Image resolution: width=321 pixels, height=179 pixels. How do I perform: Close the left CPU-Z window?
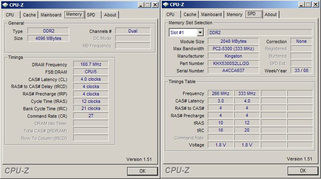click(x=156, y=5)
